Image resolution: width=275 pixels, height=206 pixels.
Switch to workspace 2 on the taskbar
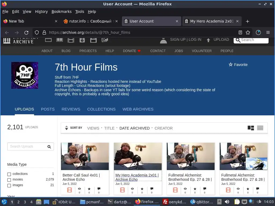(x=19, y=202)
